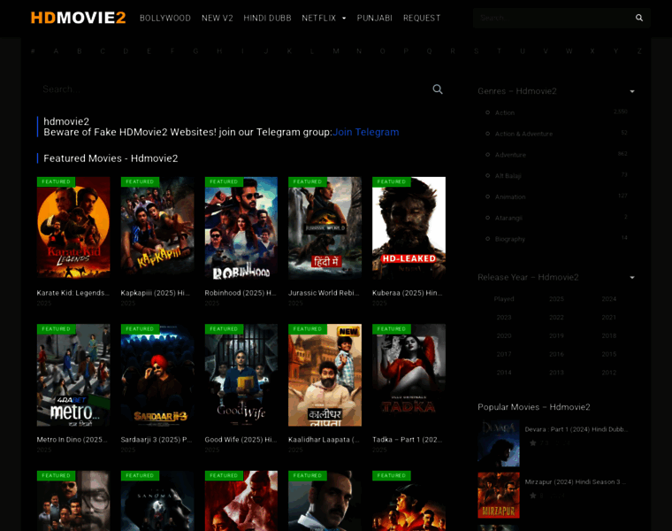Filter by release year 2023
This screenshot has height=531, width=672.
point(504,318)
